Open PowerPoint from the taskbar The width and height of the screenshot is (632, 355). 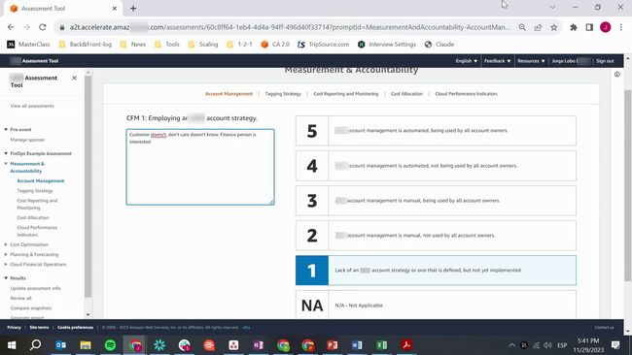[333, 345]
